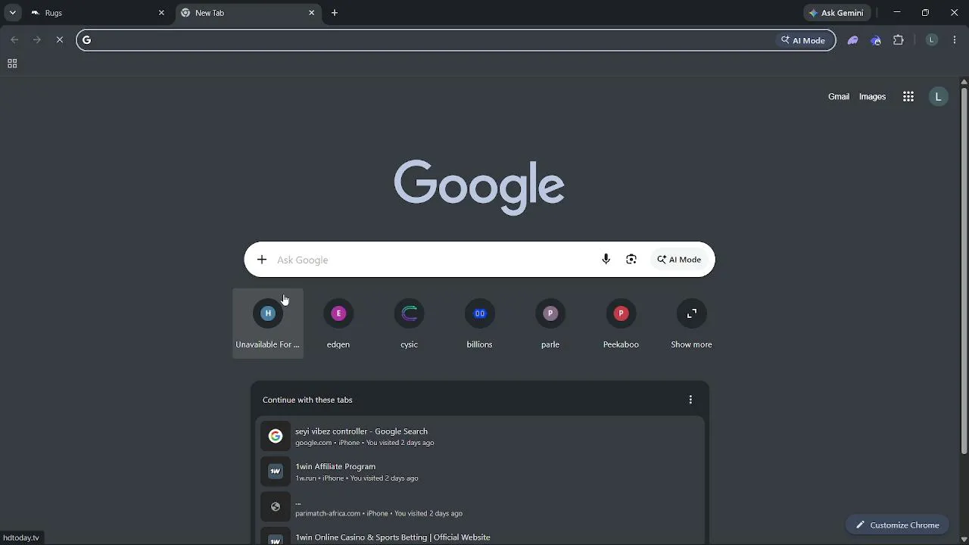Click the page vertical scrollbar
Viewport: 969px width, 545px height.
click(964, 270)
